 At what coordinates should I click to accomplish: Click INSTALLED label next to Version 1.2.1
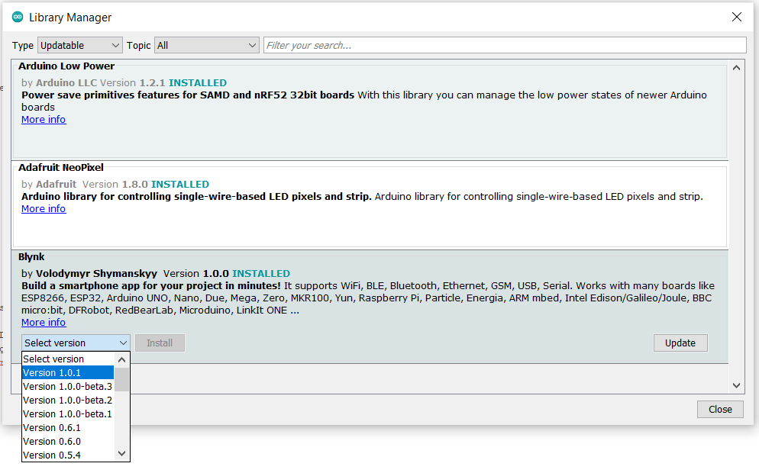coord(198,82)
